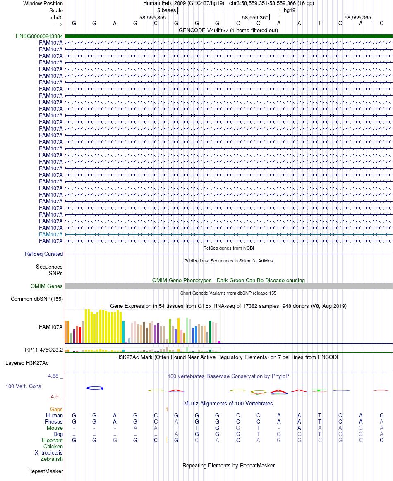Click the 100 Vert. Cons track label

(x=23, y=386)
